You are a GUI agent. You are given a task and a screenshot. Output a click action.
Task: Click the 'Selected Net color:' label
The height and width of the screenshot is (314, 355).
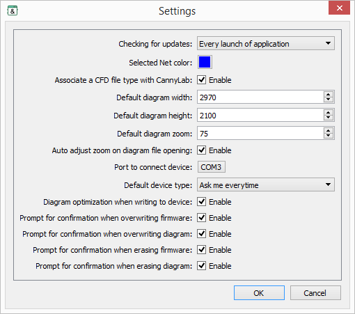(x=161, y=63)
